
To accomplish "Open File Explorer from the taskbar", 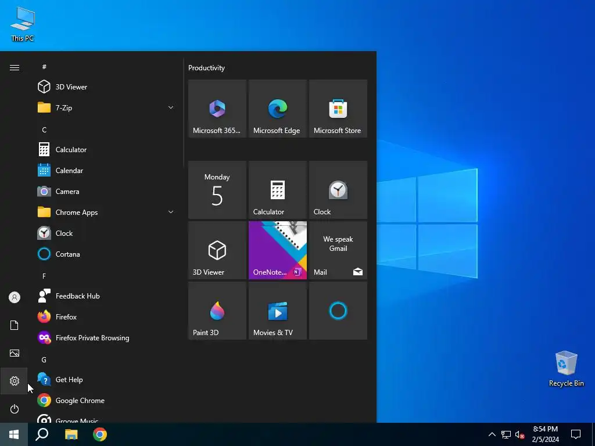I will (x=71, y=434).
